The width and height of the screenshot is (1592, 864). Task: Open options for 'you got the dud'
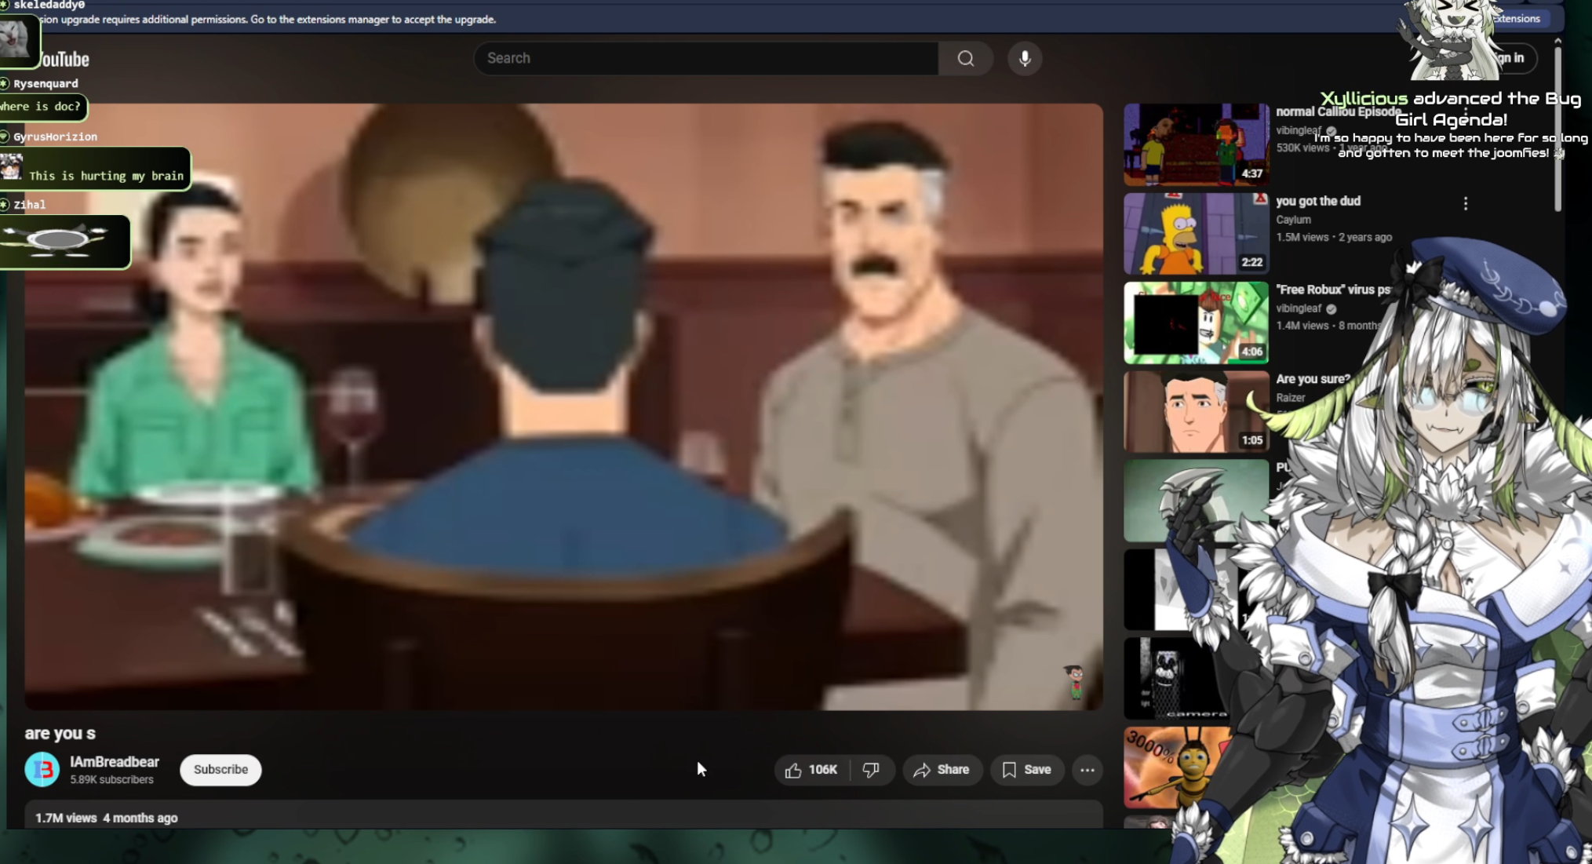1465,204
